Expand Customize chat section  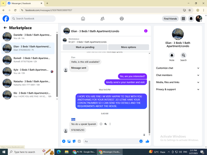178,68
